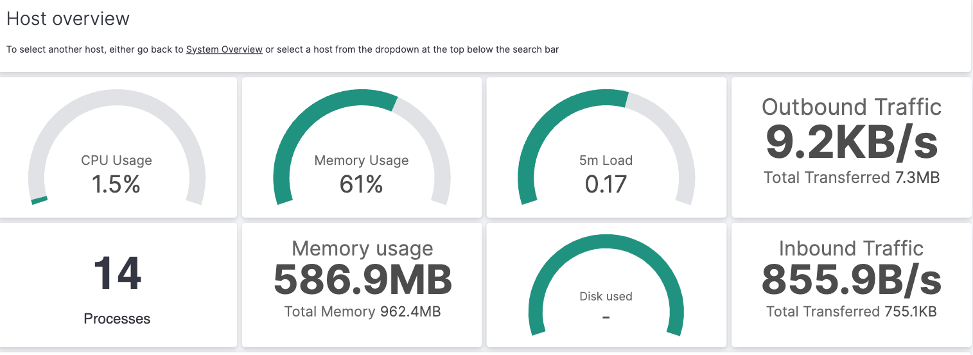Click the Processes label

[x=117, y=318]
